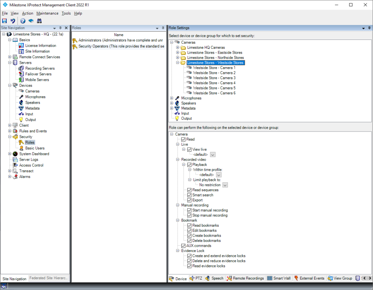This screenshot has width=373, height=290.
Task: Click the Undo arrow toolbar icon
Action: tap(13, 21)
